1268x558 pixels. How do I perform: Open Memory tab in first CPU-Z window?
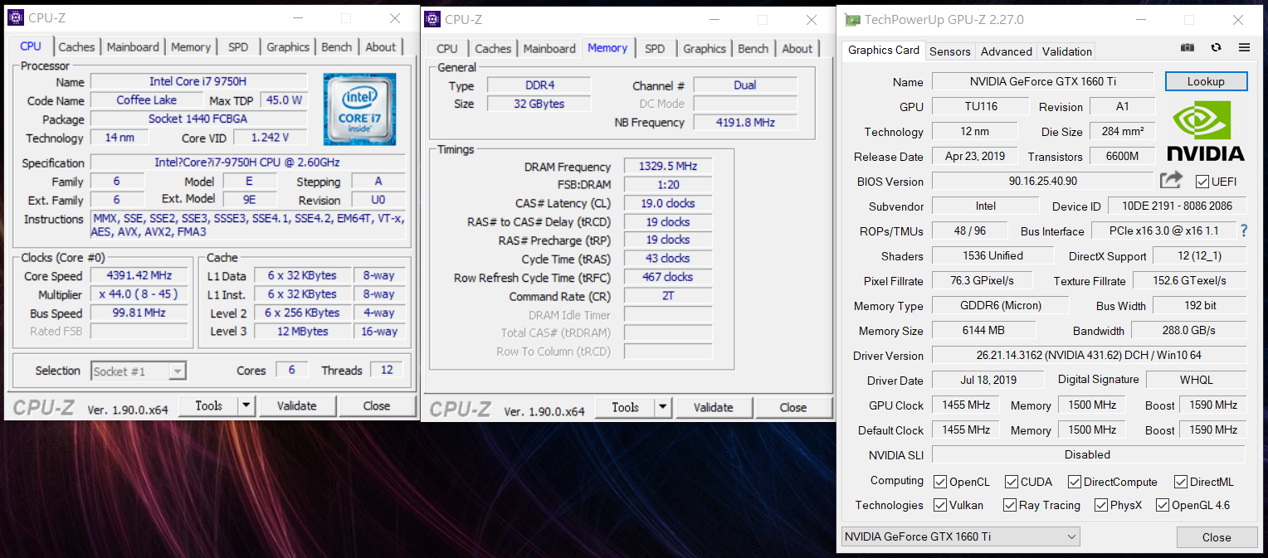pyautogui.click(x=191, y=47)
